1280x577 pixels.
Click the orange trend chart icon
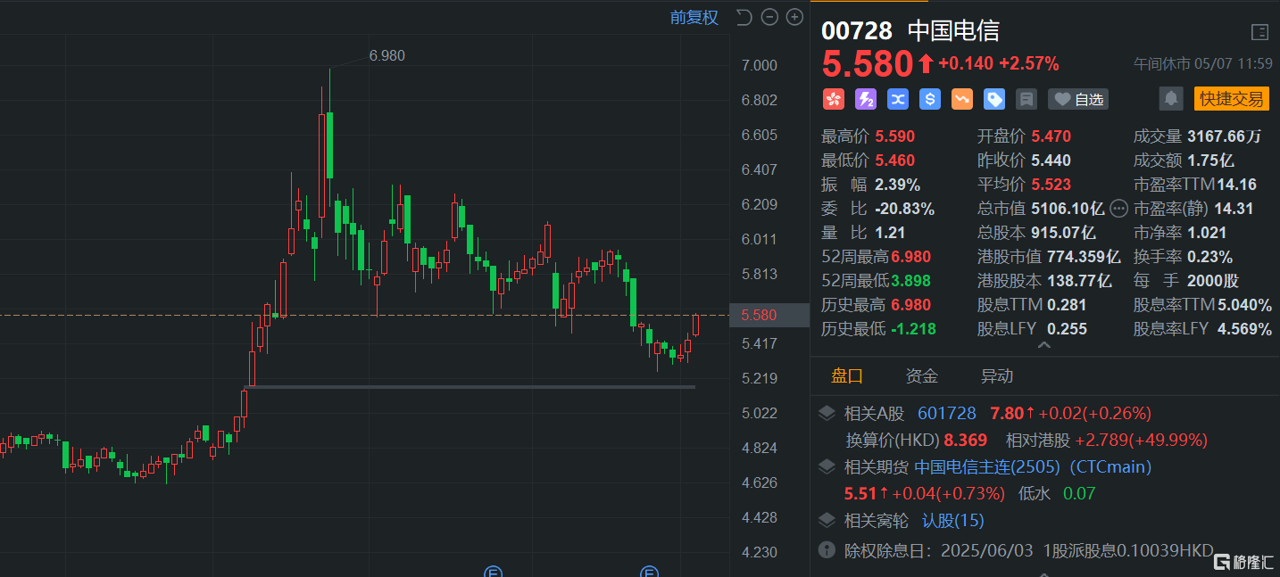pos(961,99)
